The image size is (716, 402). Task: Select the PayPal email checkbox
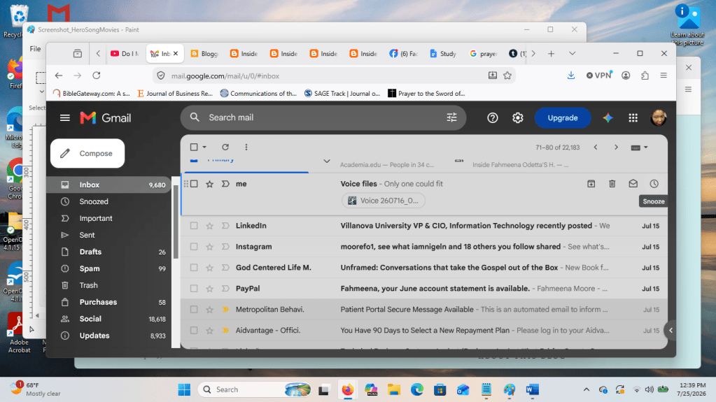(194, 289)
